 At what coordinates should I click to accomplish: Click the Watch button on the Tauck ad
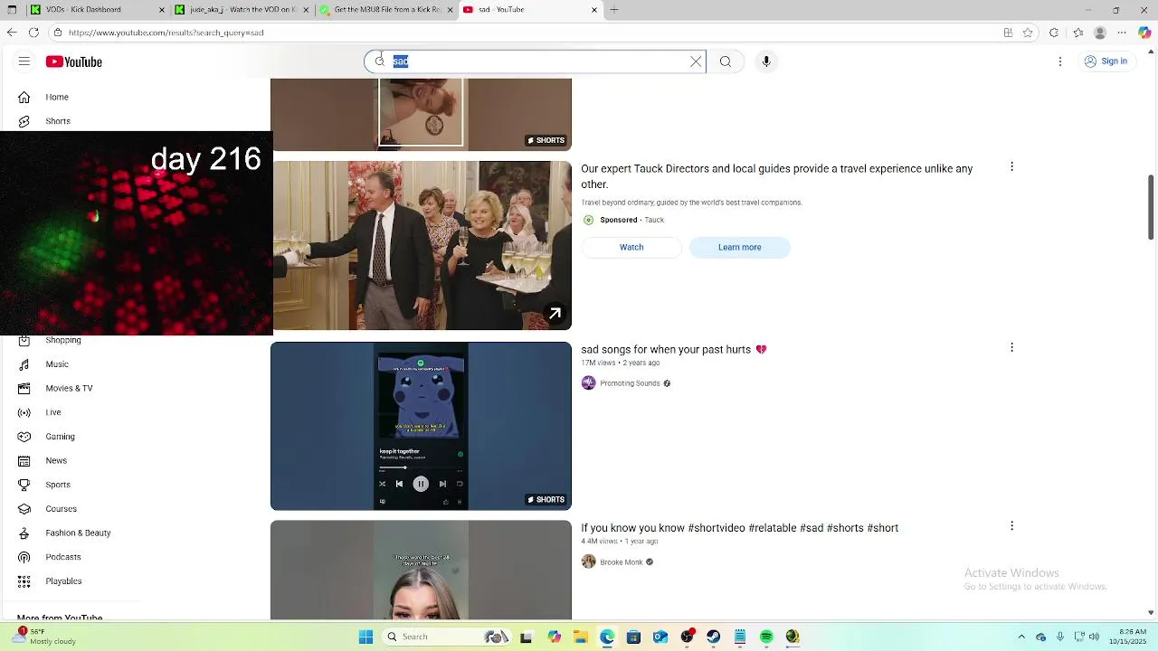(x=631, y=247)
